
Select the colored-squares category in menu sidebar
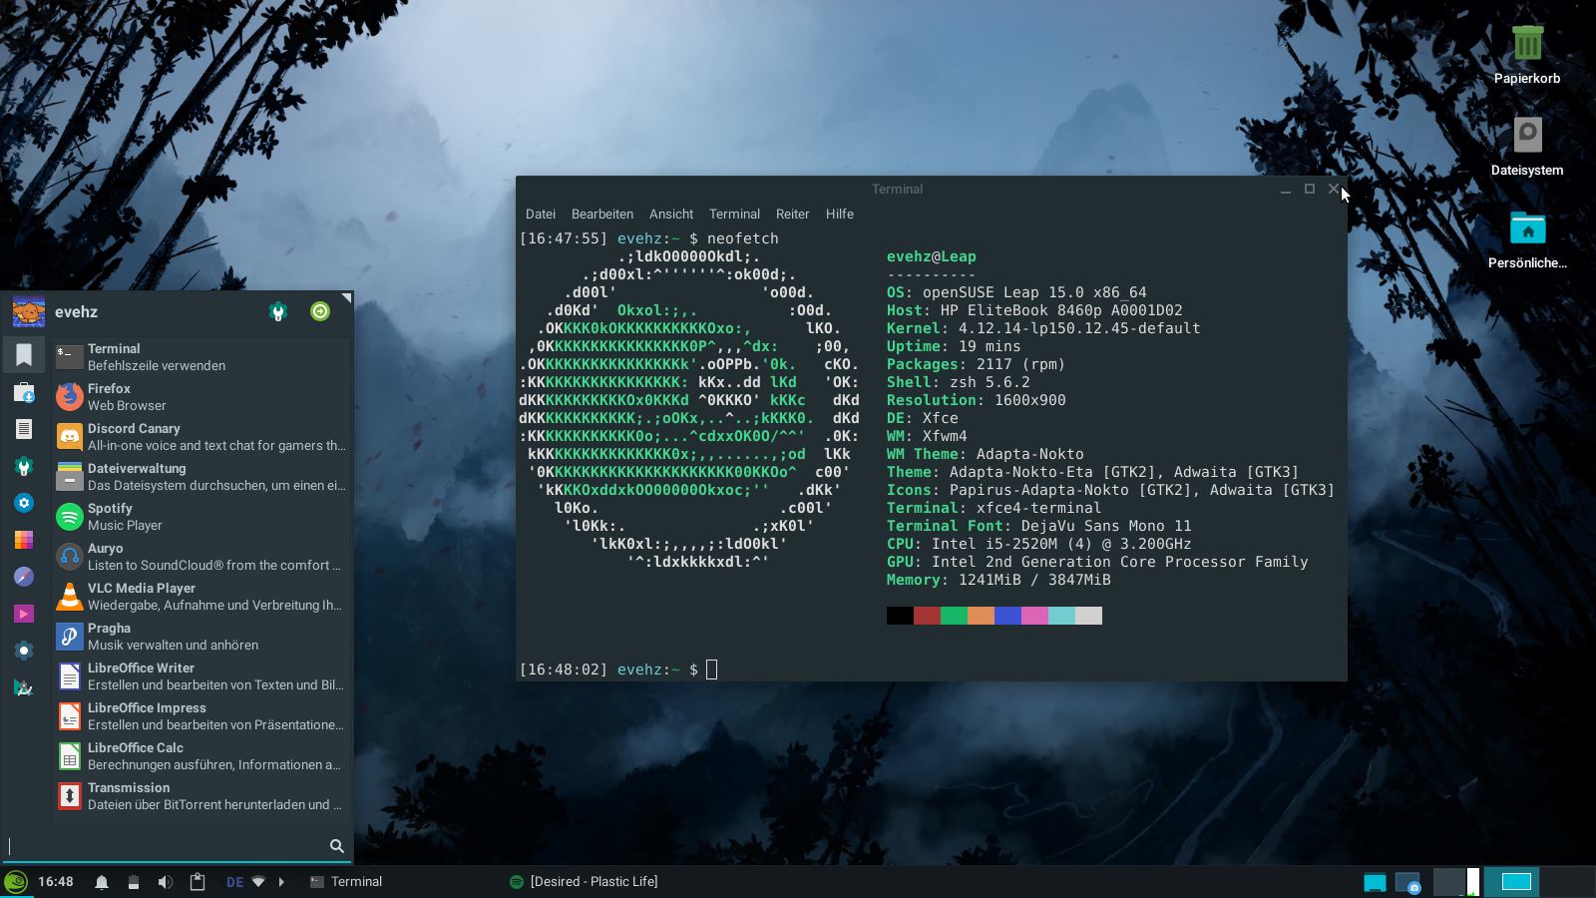click(24, 540)
